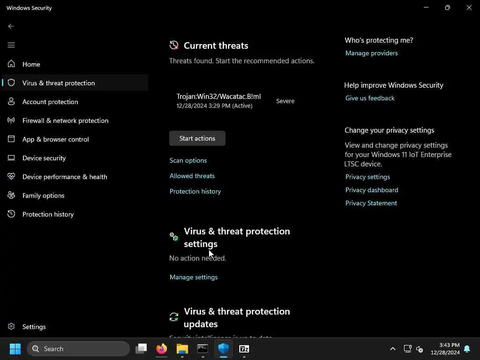Open the Windows Start menu
The width and height of the screenshot is (480, 360).
point(15,349)
